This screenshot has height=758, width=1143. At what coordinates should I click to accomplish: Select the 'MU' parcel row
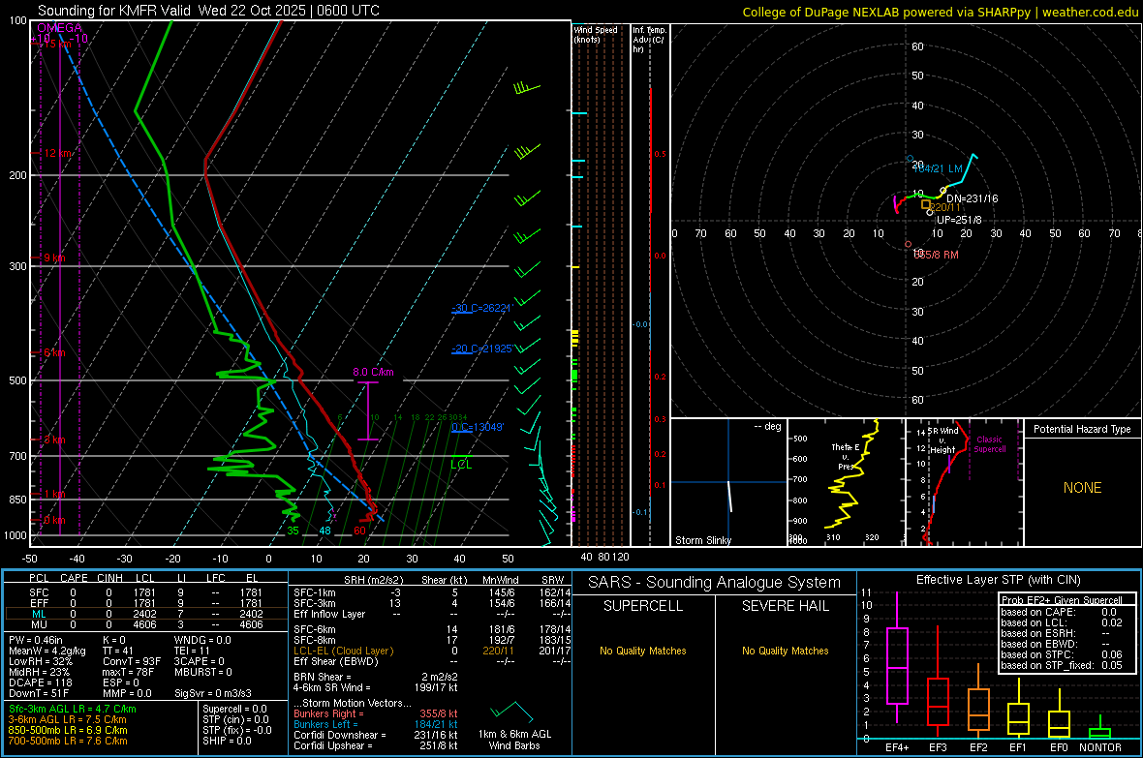tap(145, 624)
